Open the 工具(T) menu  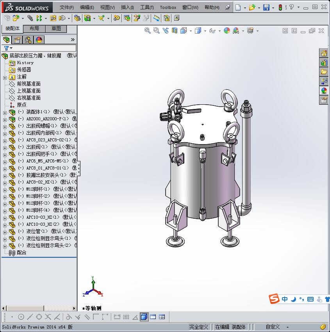tap(146, 7)
